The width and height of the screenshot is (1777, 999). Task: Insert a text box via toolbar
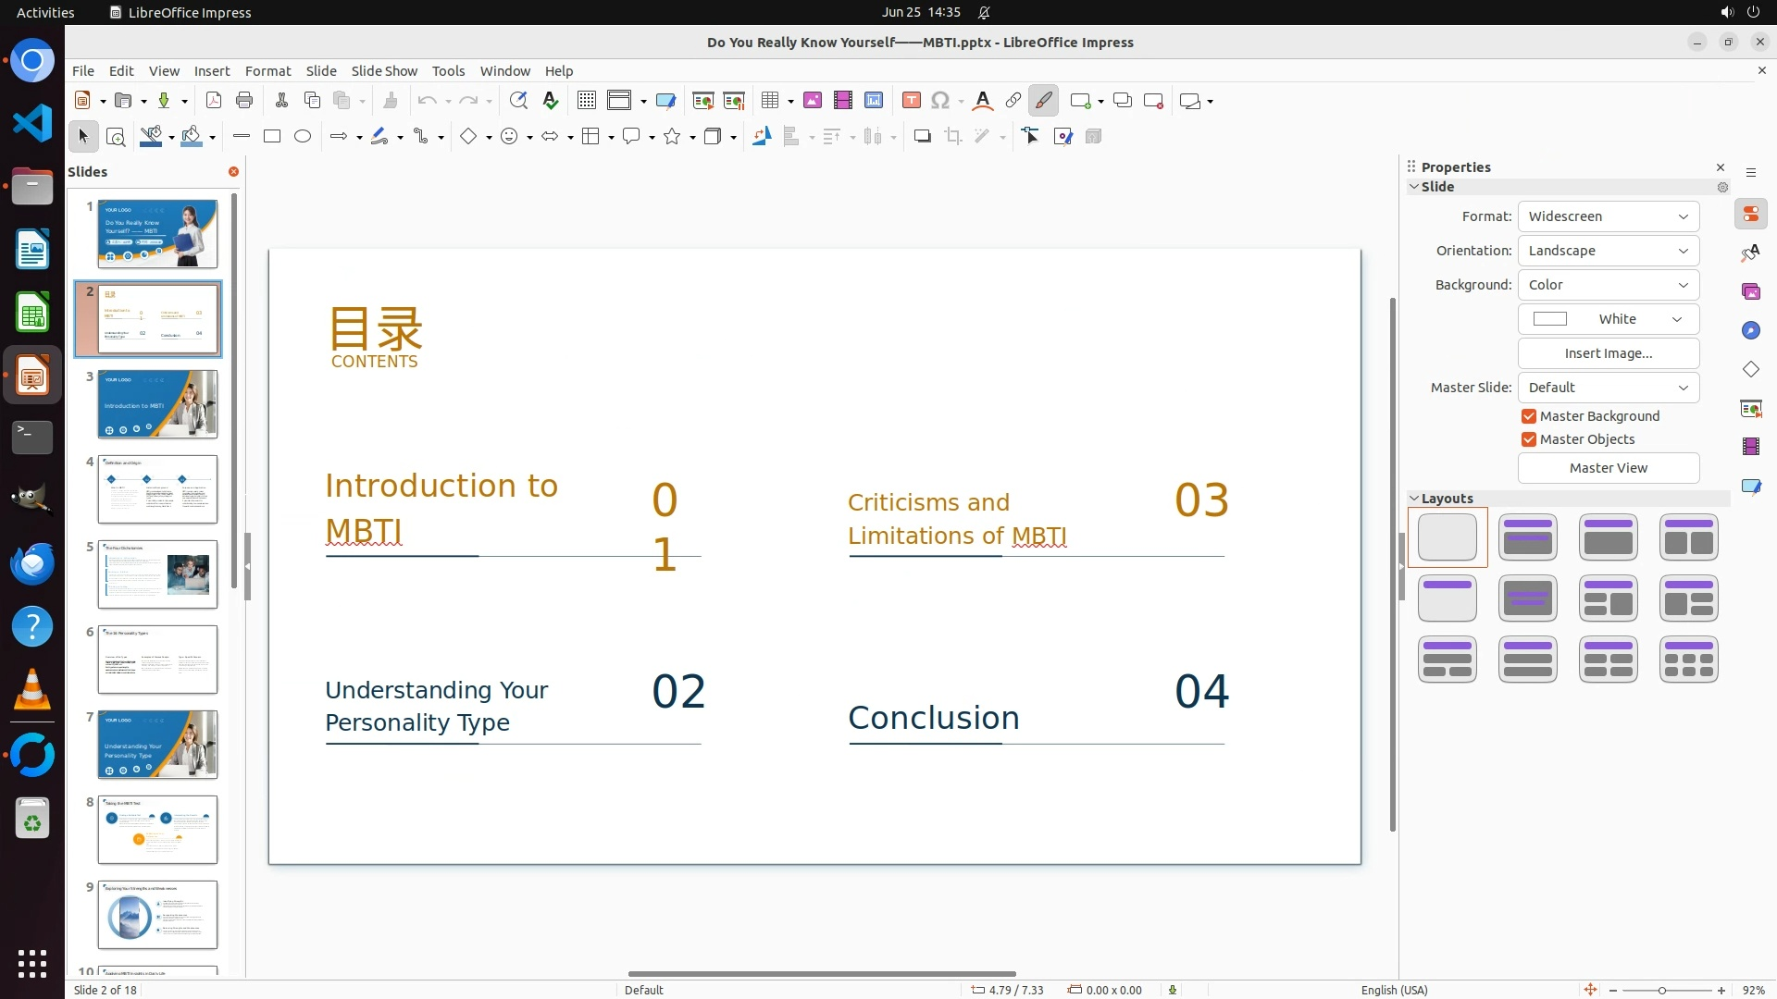(911, 101)
